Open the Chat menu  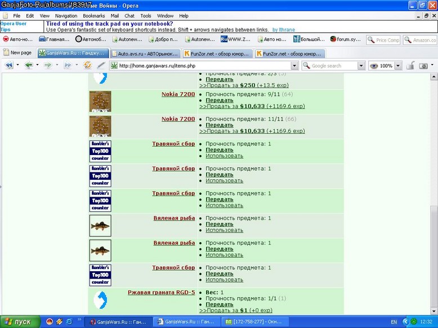[129, 16]
